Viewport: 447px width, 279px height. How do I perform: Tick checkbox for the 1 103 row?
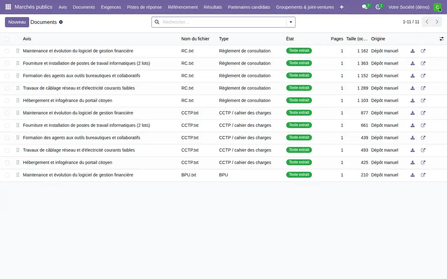click(x=7, y=101)
